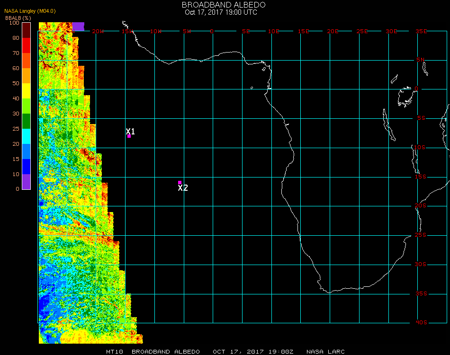
Task: Click the 25E longitude label
Action: (x=362, y=31)
